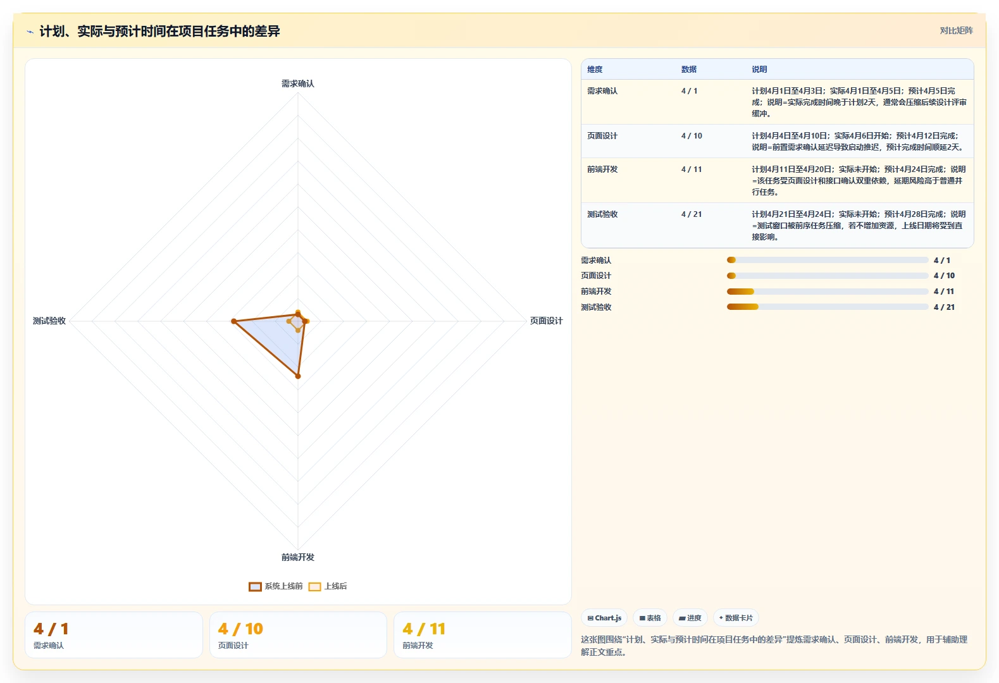Click the 对比矩阵 label at top right

tap(956, 31)
